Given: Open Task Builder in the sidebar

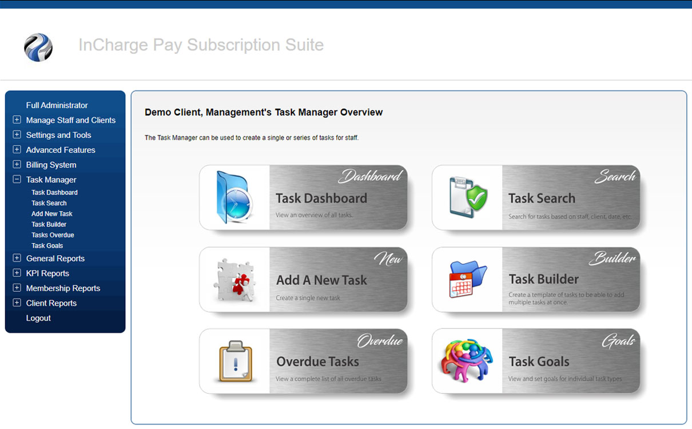Looking at the screenshot, I should coord(49,225).
